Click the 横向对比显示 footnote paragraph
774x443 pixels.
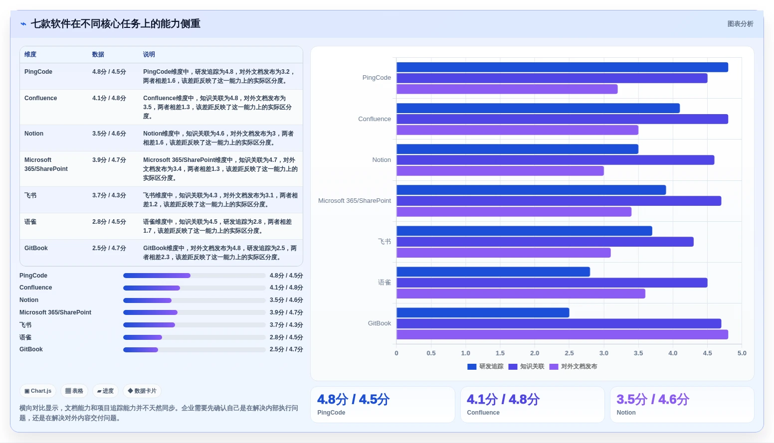coord(159,413)
